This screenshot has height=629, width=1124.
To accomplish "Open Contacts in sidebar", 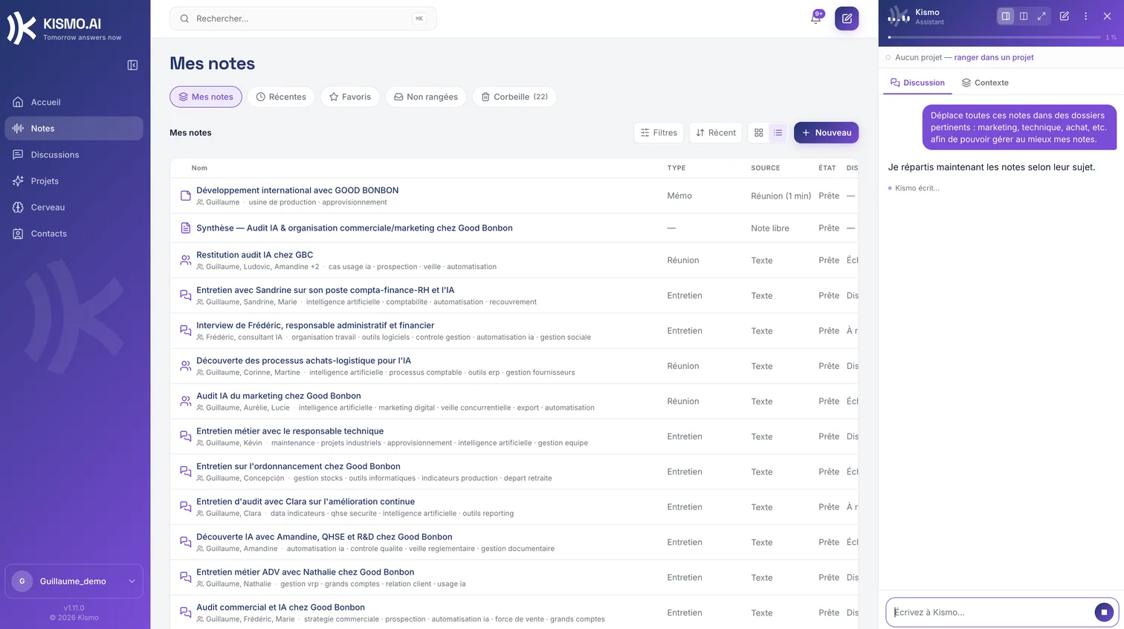I will (x=74, y=233).
